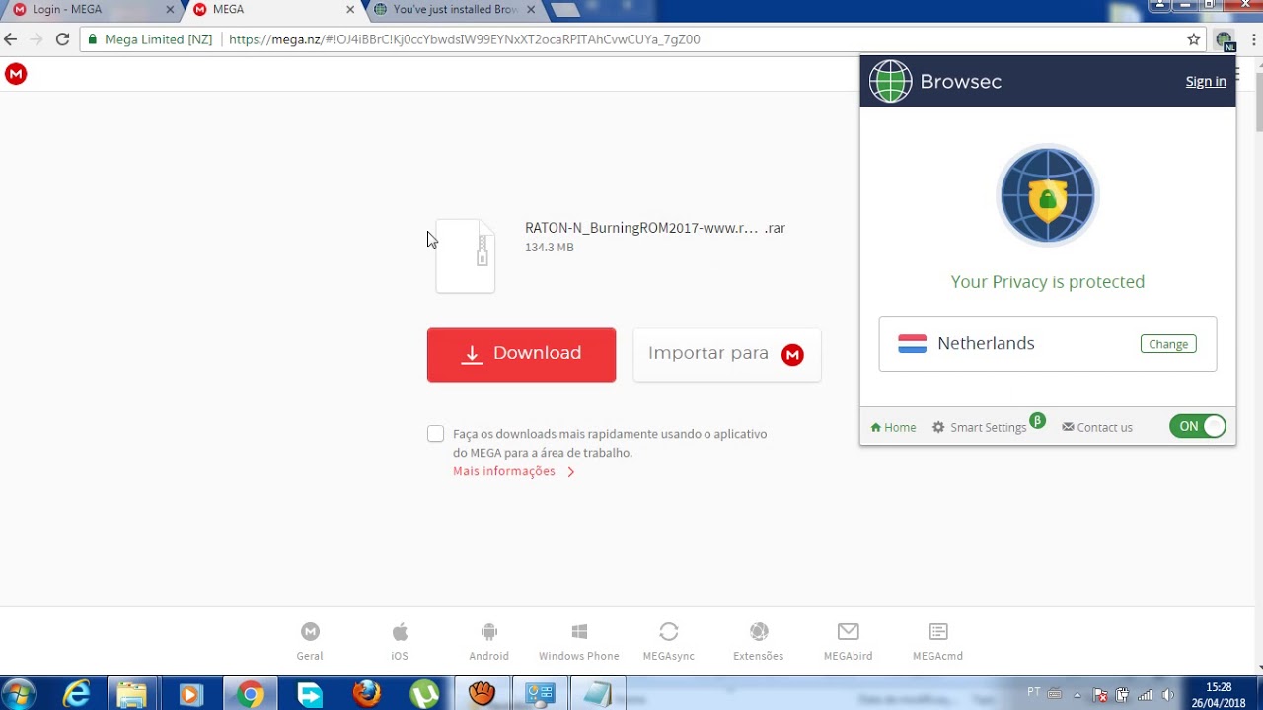This screenshot has height=710, width=1263.
Task: Click the address bar URL
Action: coord(465,39)
